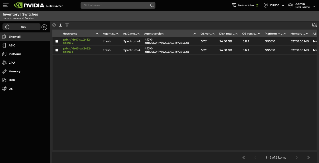Click 74.50 GB cell in spine-1 row
The image size is (319, 163).
[226, 50]
